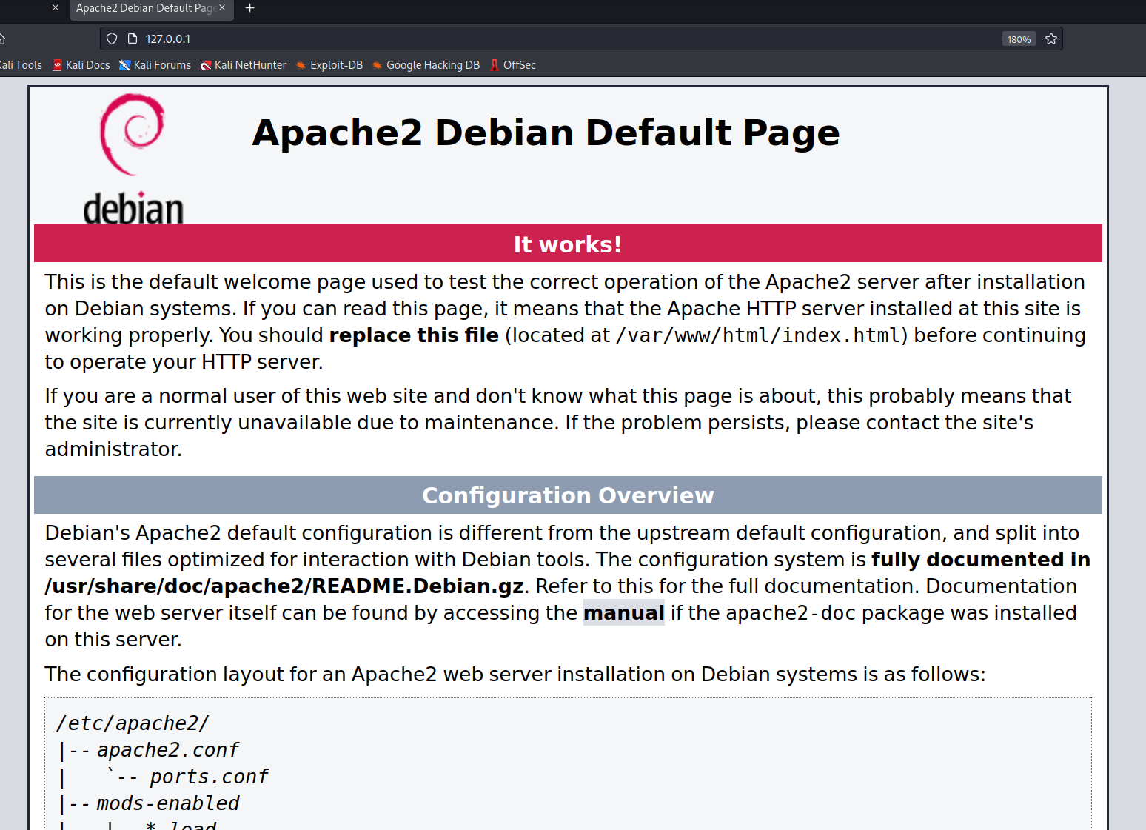Click the /usr/share/doc/apache2/README.Debian.gz path

pos(284,586)
